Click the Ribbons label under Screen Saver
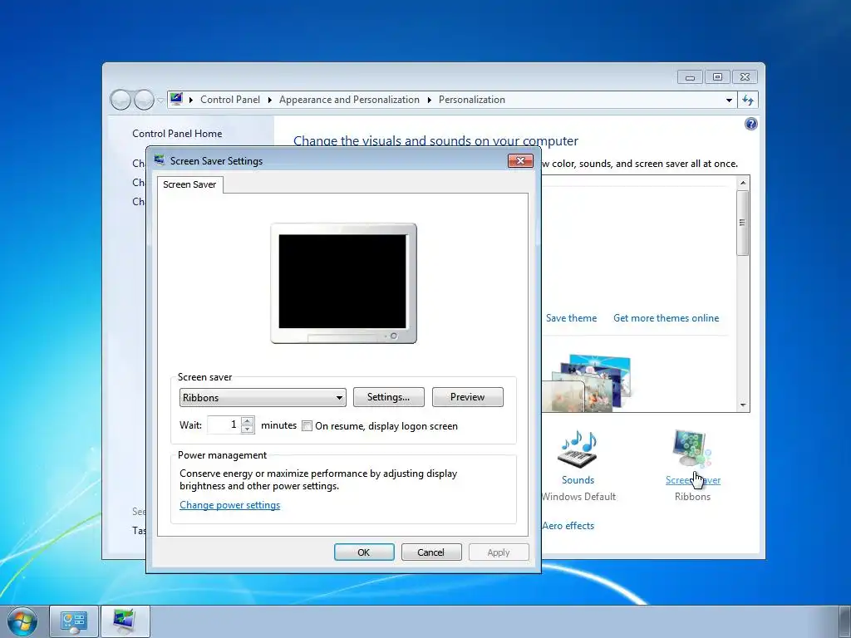This screenshot has height=638, width=851. click(692, 497)
